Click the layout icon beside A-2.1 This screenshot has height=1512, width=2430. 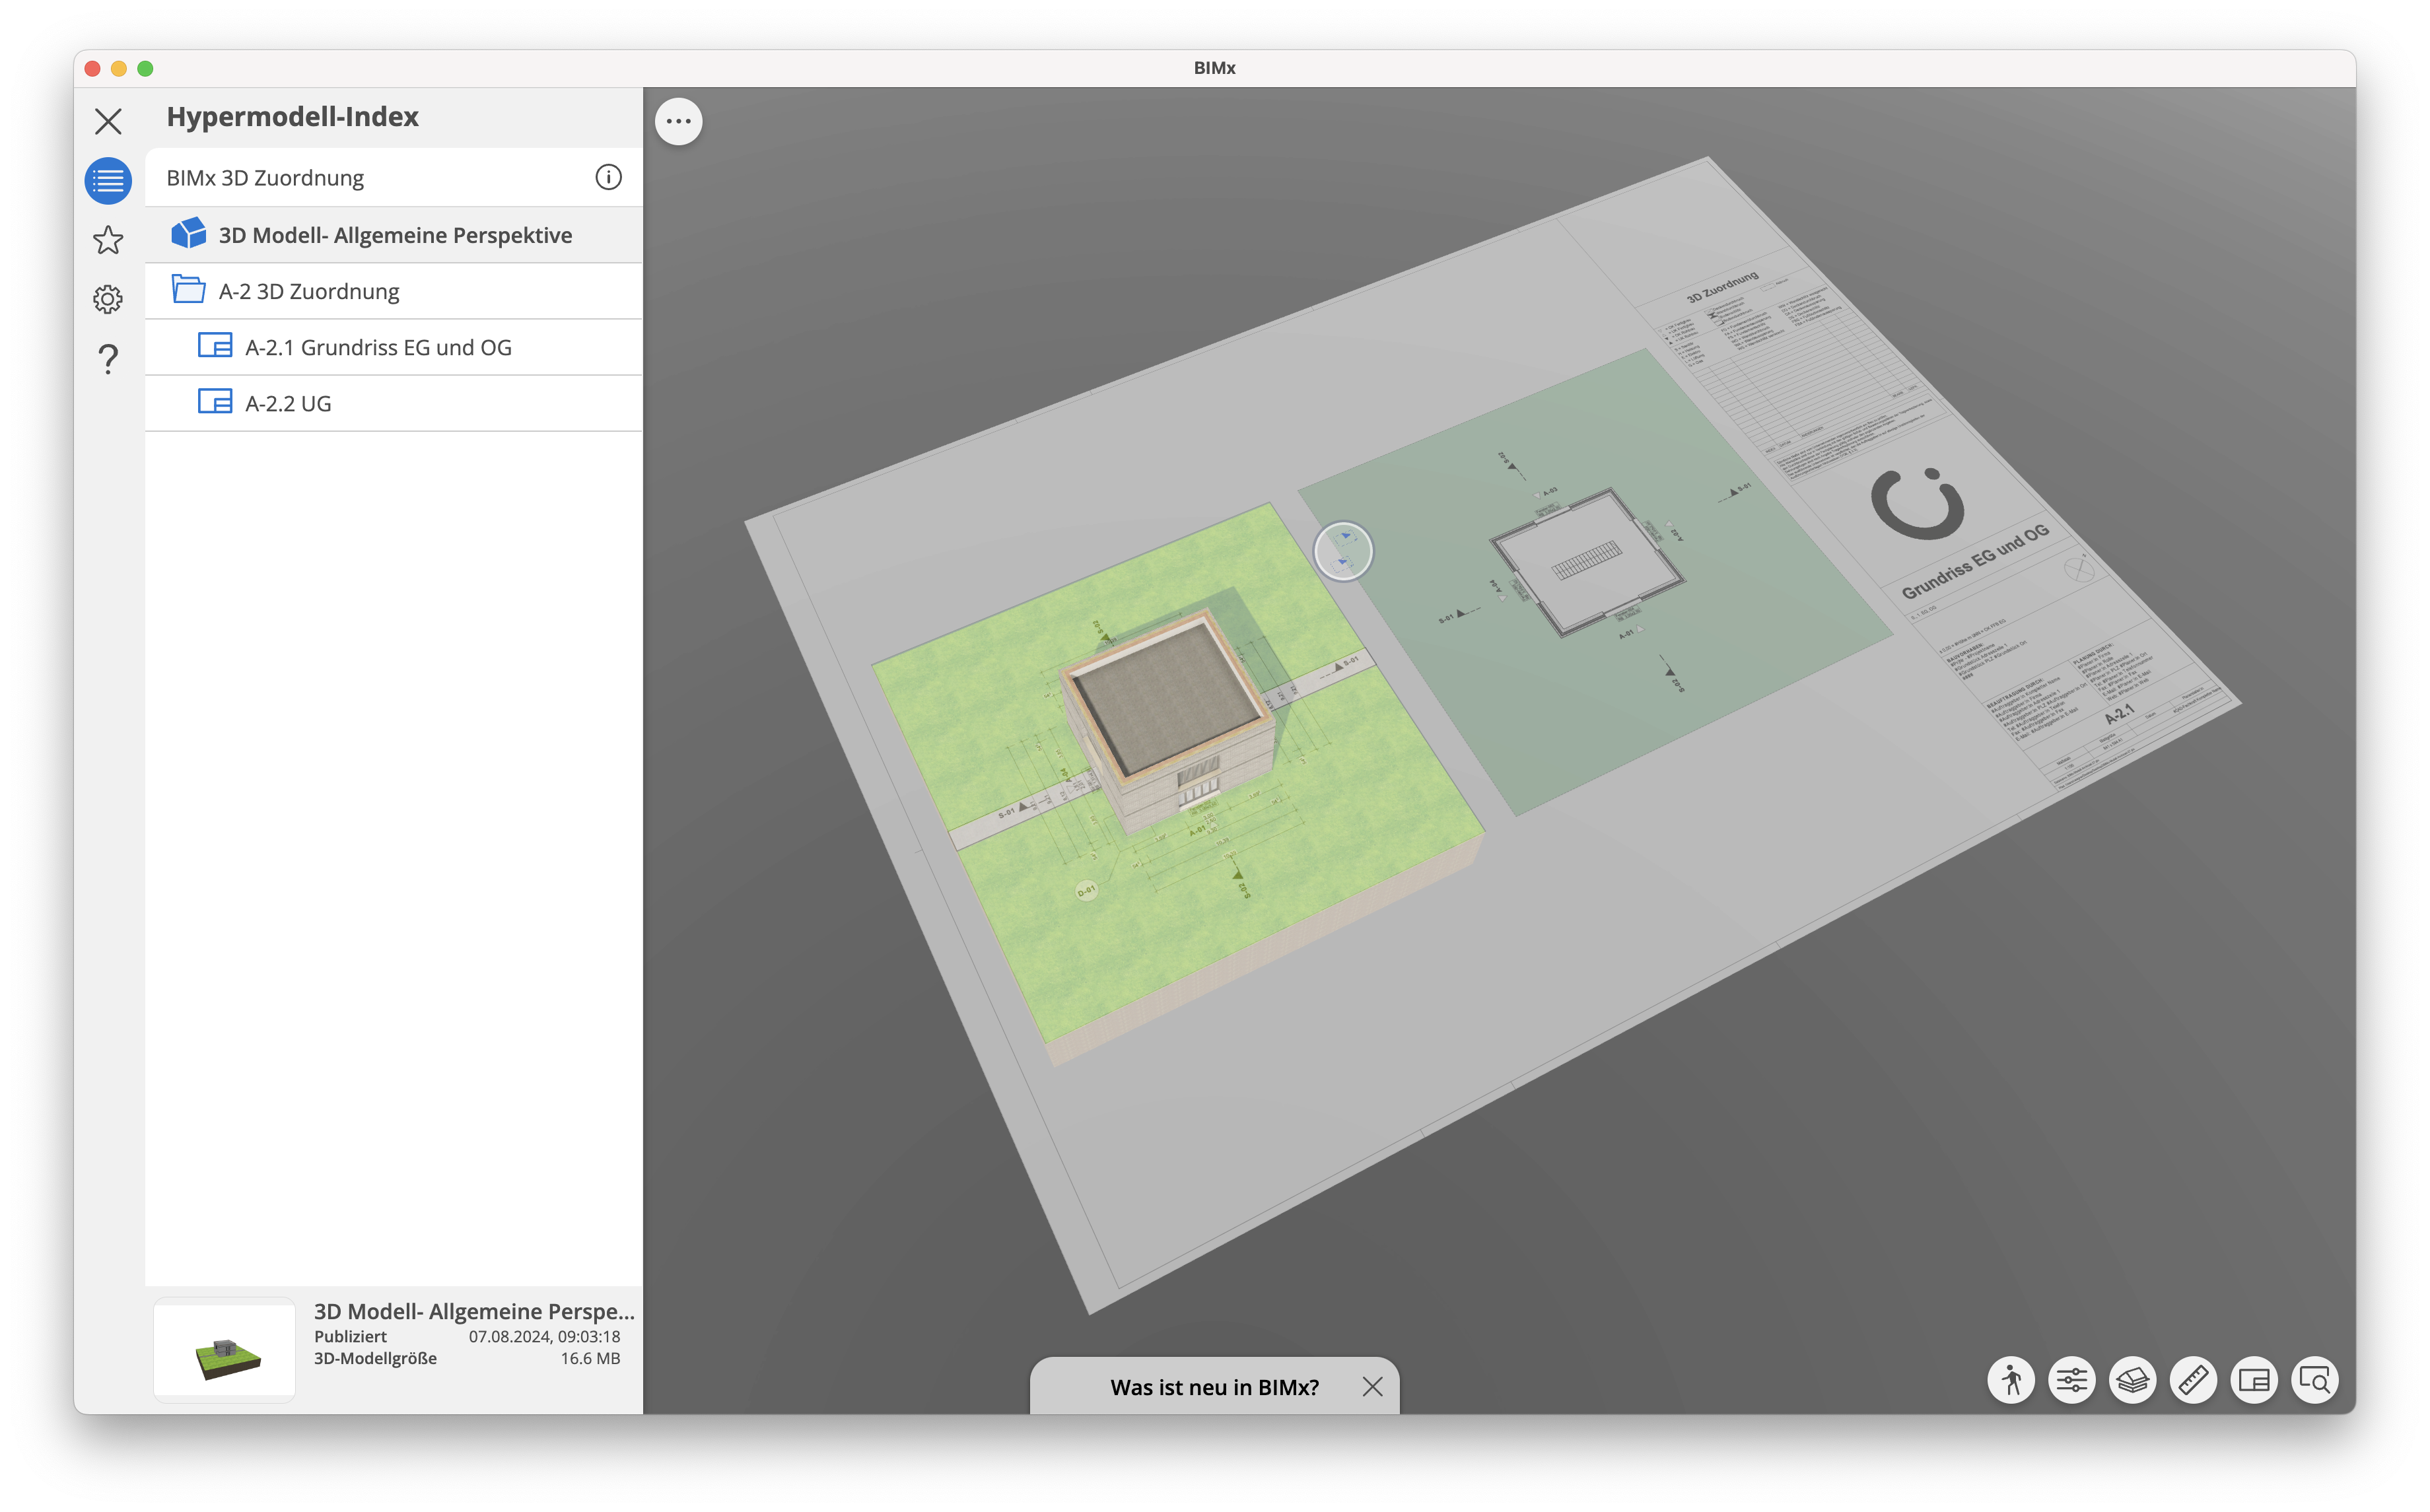(x=215, y=345)
